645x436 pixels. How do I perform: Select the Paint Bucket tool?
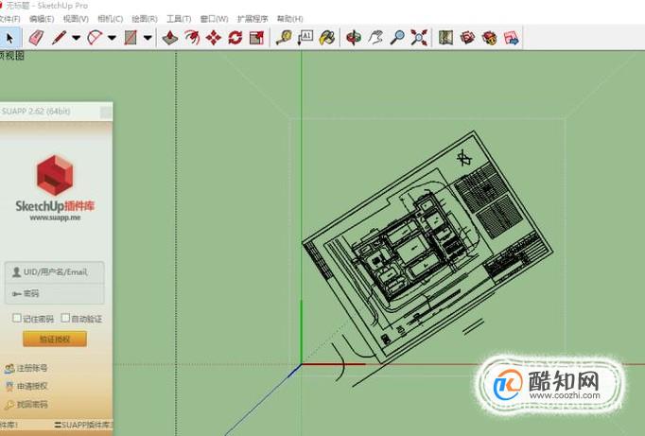tap(326, 38)
